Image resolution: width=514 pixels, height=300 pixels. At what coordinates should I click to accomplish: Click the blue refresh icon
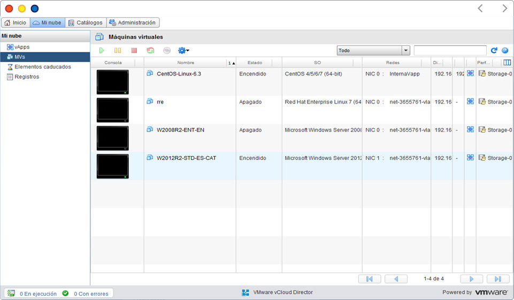click(x=494, y=50)
